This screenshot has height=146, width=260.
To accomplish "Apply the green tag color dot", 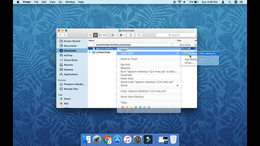I will point(136,107).
